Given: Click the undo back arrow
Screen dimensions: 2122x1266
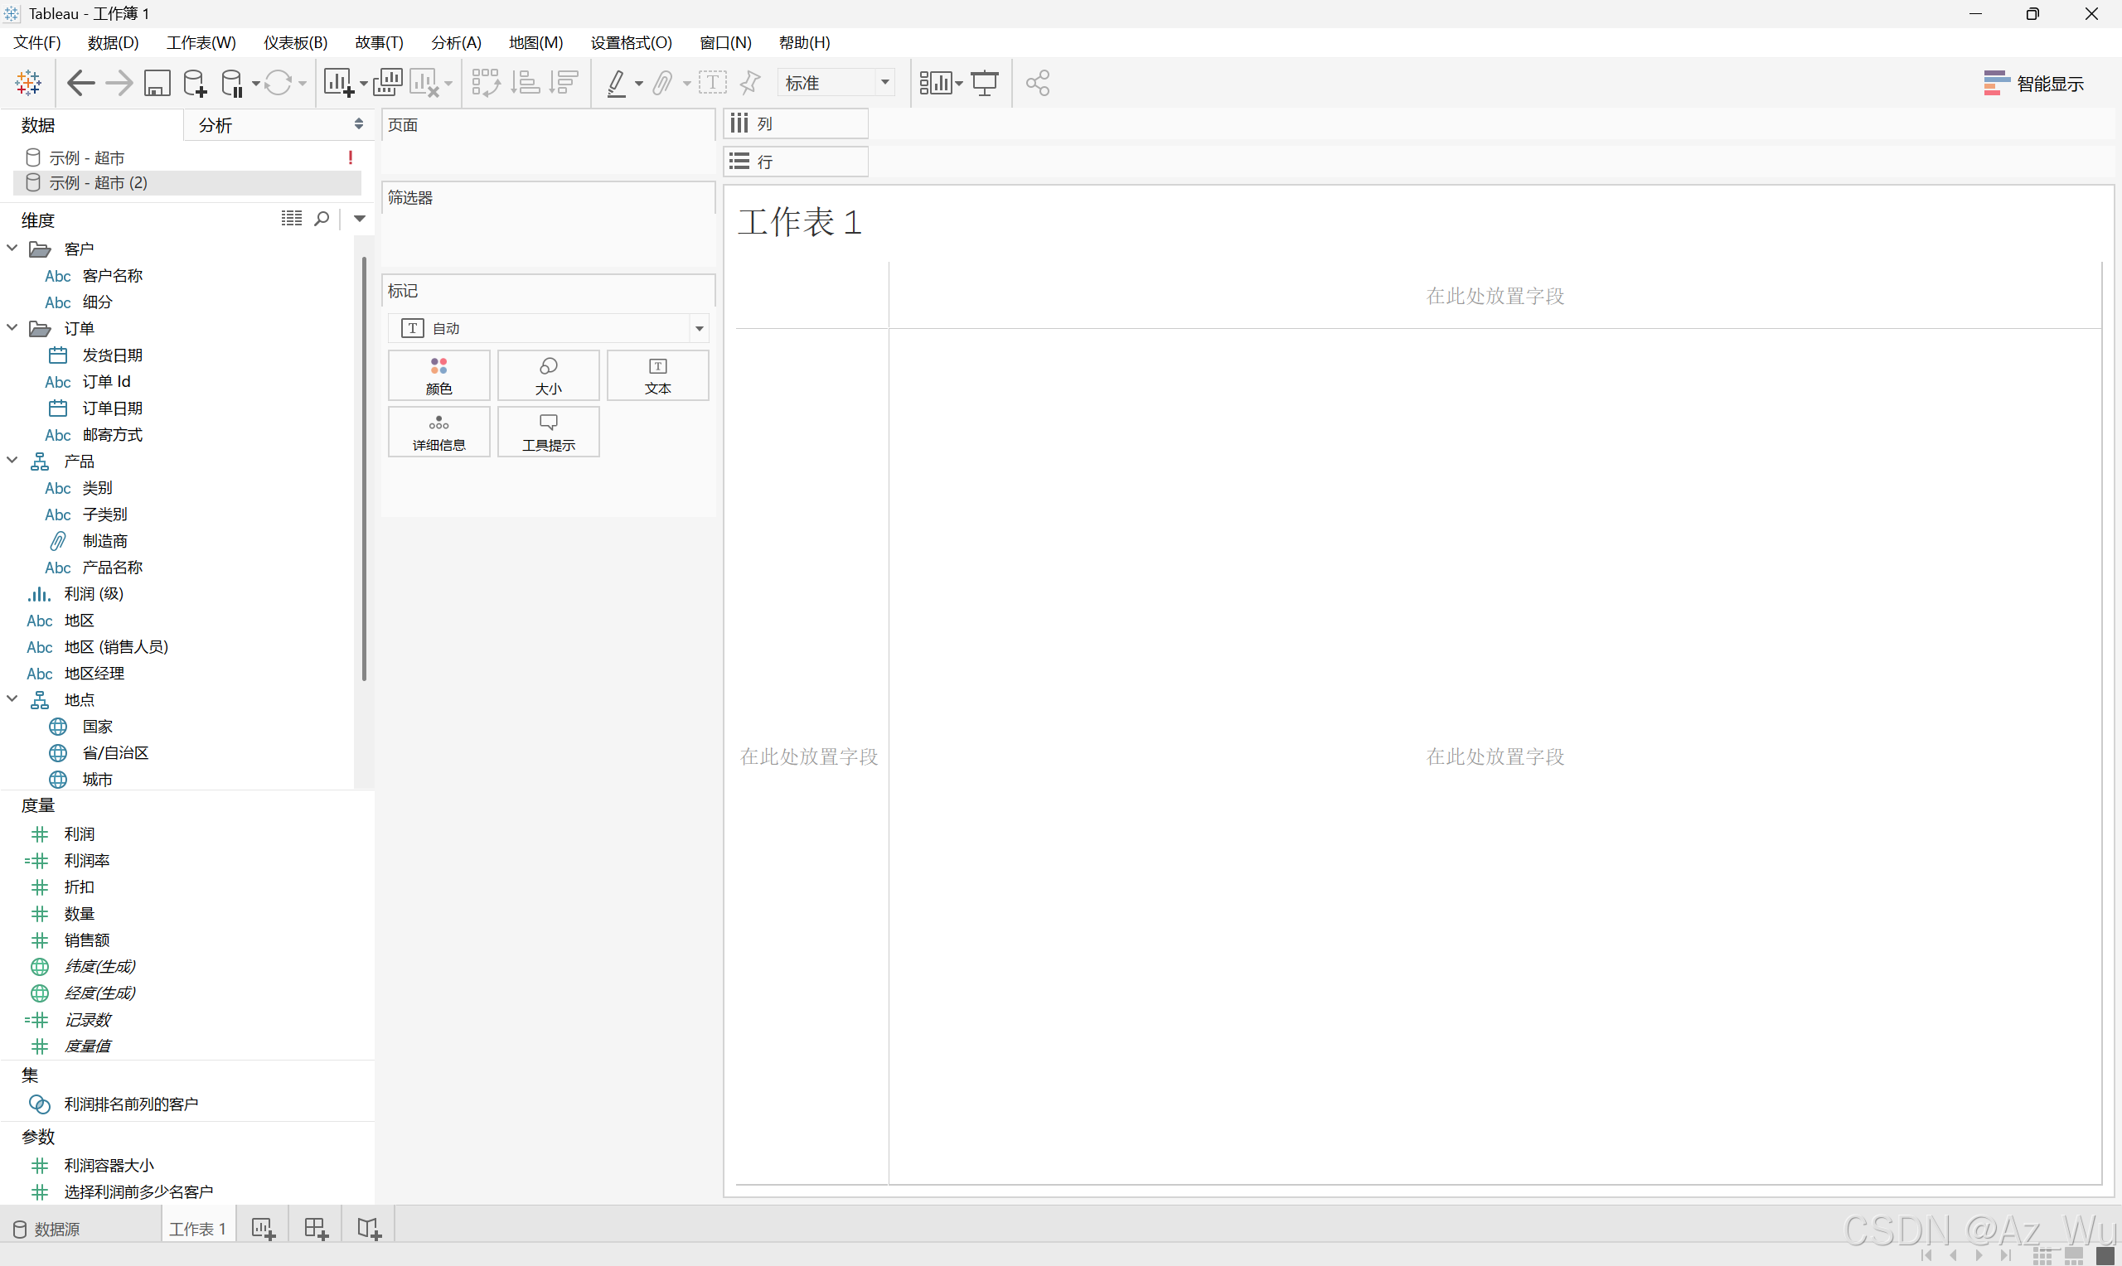Looking at the screenshot, I should [x=81, y=83].
